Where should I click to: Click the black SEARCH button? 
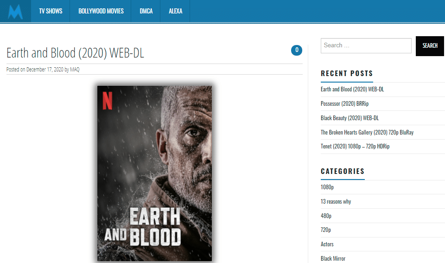point(430,46)
